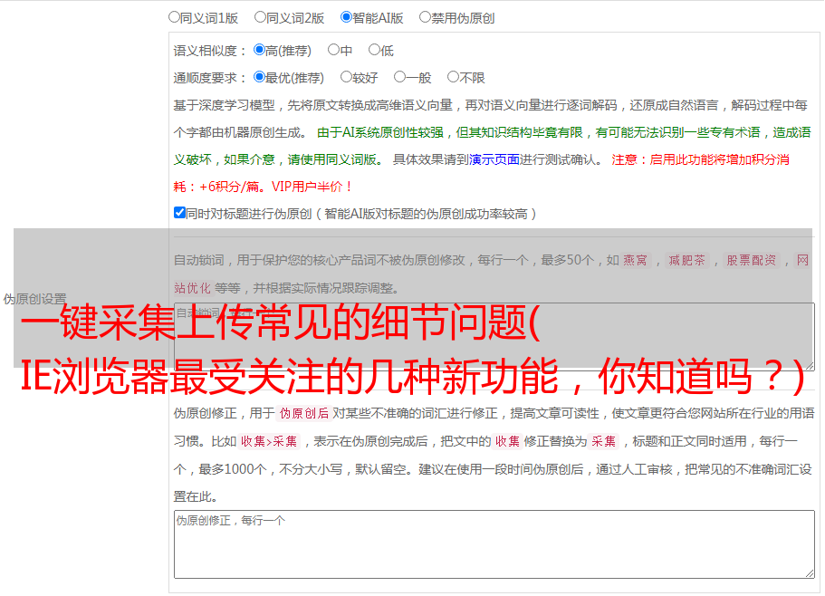
Task: Set 通顺度要求 to 一般
Action: coord(399,77)
